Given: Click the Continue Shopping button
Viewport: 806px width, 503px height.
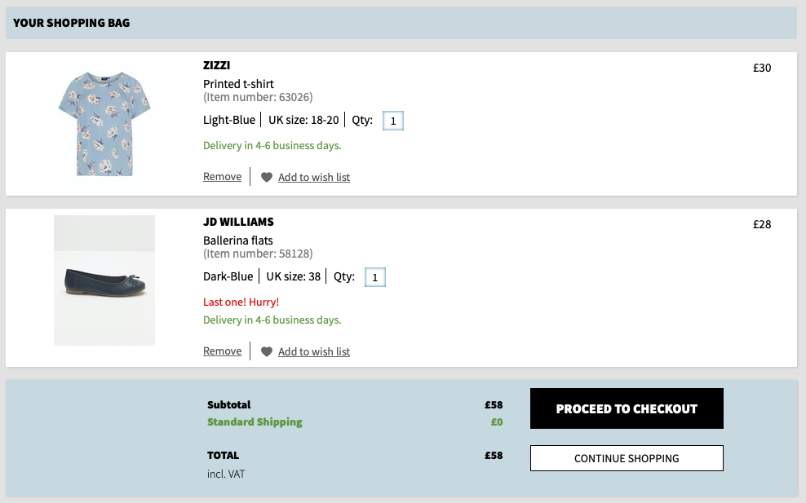Looking at the screenshot, I should click(627, 458).
